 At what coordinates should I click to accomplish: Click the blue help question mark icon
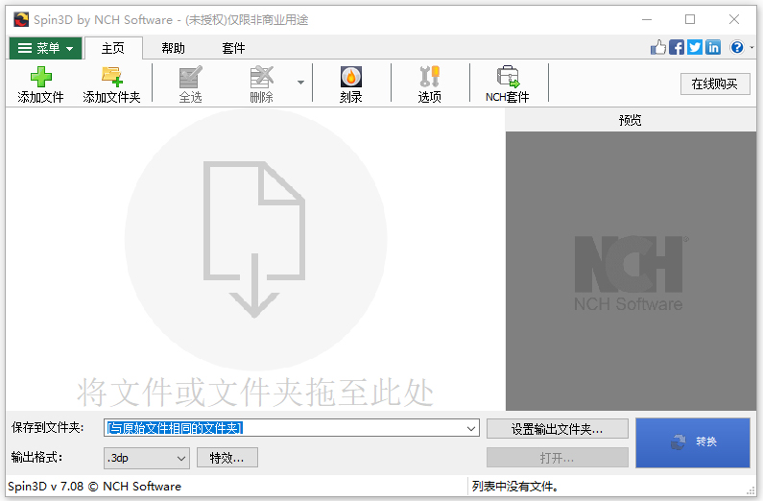(x=737, y=47)
